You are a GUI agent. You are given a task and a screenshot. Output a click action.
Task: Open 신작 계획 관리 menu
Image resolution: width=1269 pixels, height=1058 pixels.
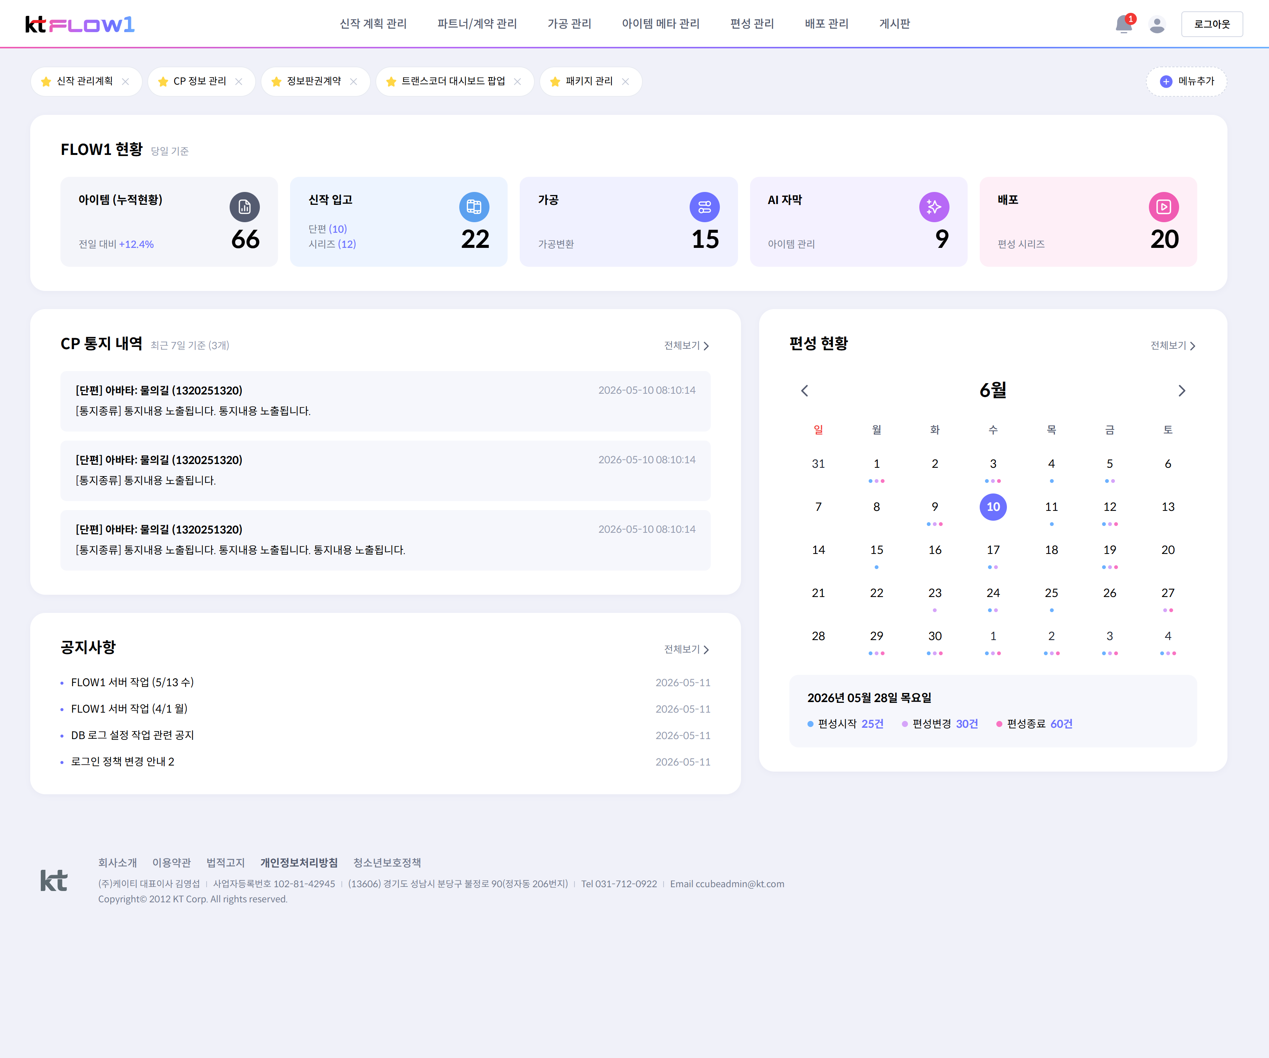[373, 23]
